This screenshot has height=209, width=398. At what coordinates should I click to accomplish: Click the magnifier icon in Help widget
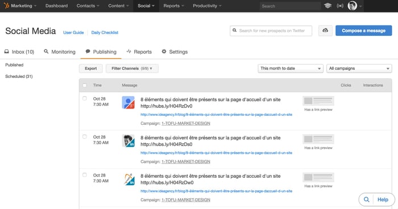366,199
